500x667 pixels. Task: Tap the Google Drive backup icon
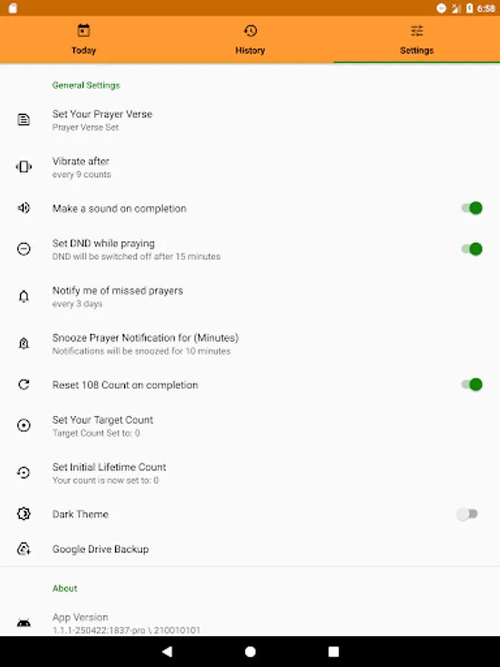pyautogui.click(x=24, y=548)
